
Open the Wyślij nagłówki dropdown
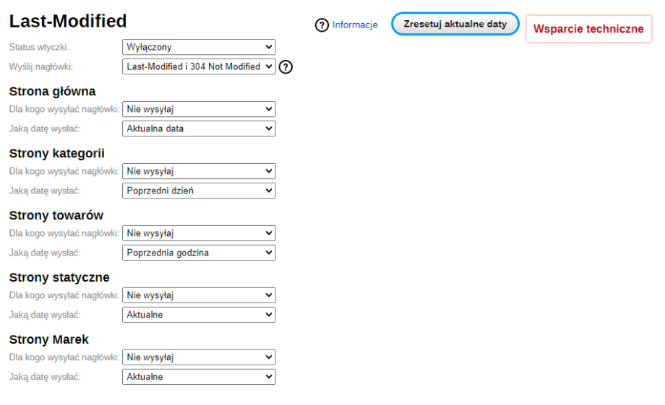point(199,66)
